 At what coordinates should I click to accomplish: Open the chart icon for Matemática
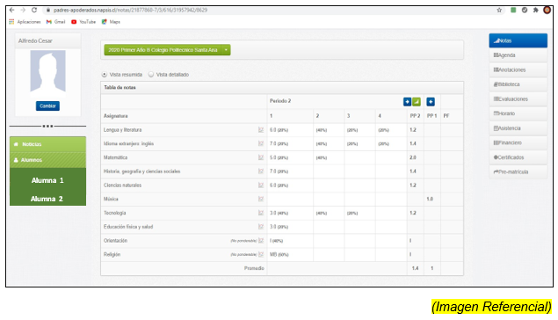[261, 157]
